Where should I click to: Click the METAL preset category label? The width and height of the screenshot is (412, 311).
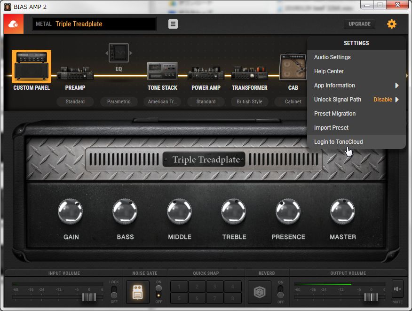(x=44, y=24)
